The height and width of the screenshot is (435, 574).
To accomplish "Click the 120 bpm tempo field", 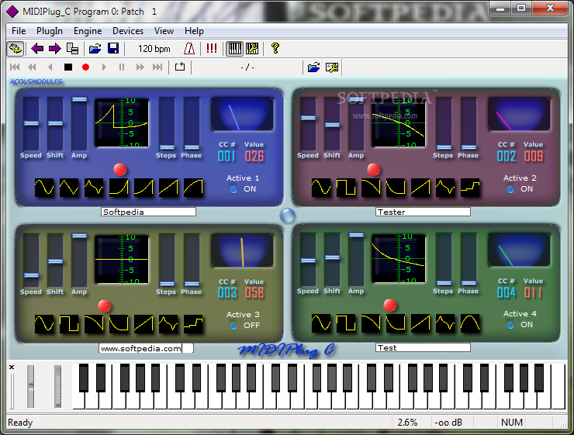I will pos(154,49).
